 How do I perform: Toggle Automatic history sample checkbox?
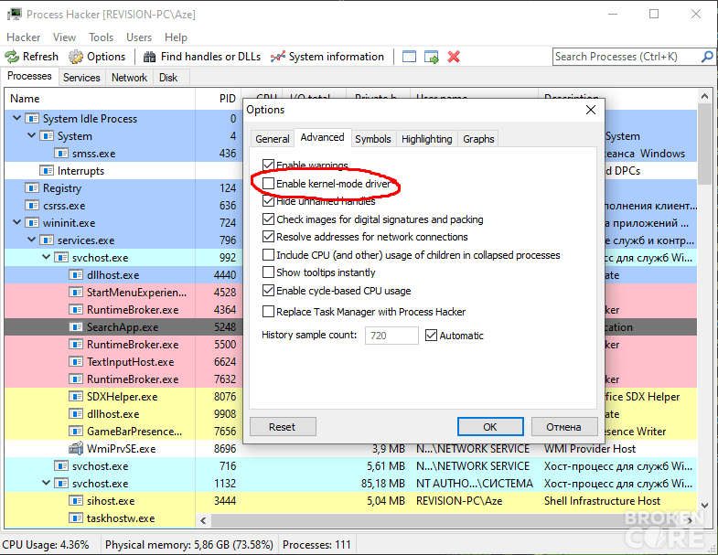click(x=431, y=336)
